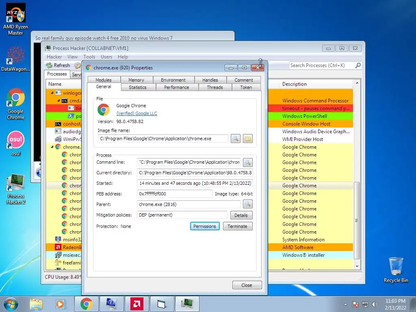Open the Tools menu

click(x=89, y=57)
